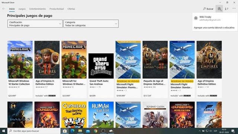
Task: Open Minecraft for Windows 10 Master card
Action: pos(74,69)
